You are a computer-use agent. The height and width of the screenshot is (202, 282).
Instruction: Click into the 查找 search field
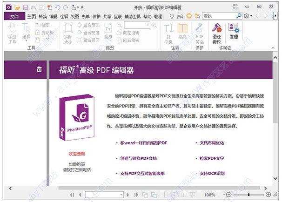pos(219,16)
